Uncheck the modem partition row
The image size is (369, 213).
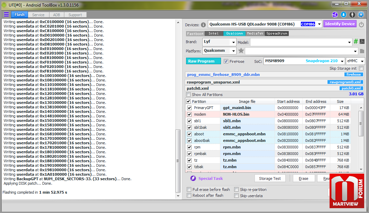(x=189, y=114)
